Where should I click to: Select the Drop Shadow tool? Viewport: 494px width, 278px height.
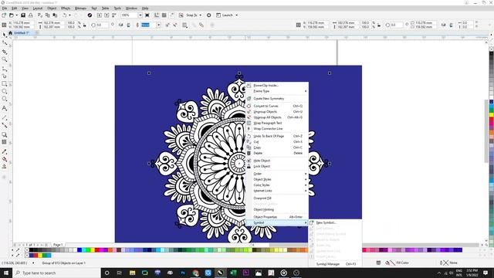coord(5,134)
